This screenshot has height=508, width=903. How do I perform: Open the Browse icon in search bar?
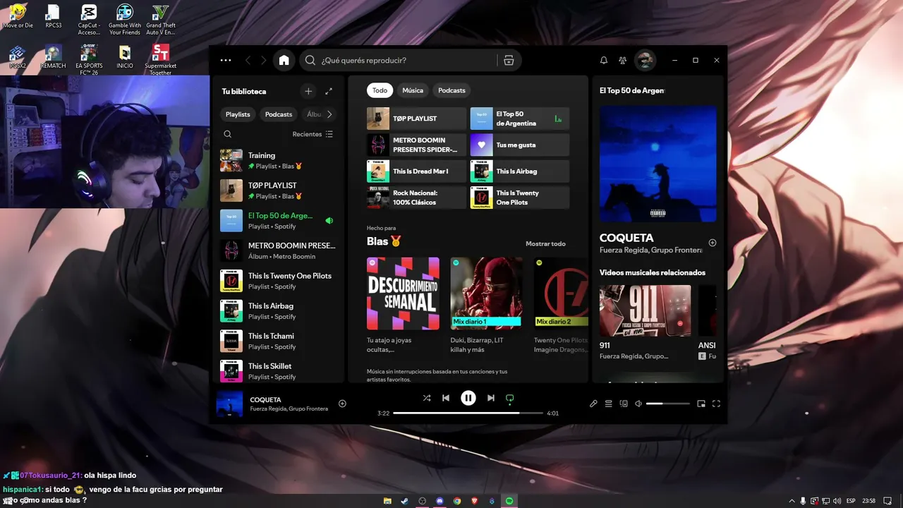pyautogui.click(x=509, y=61)
